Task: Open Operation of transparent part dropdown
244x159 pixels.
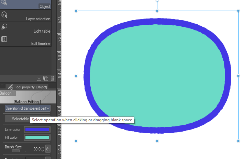Action: tap(27, 108)
